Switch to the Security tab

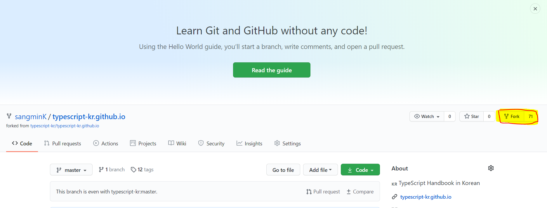211,143
